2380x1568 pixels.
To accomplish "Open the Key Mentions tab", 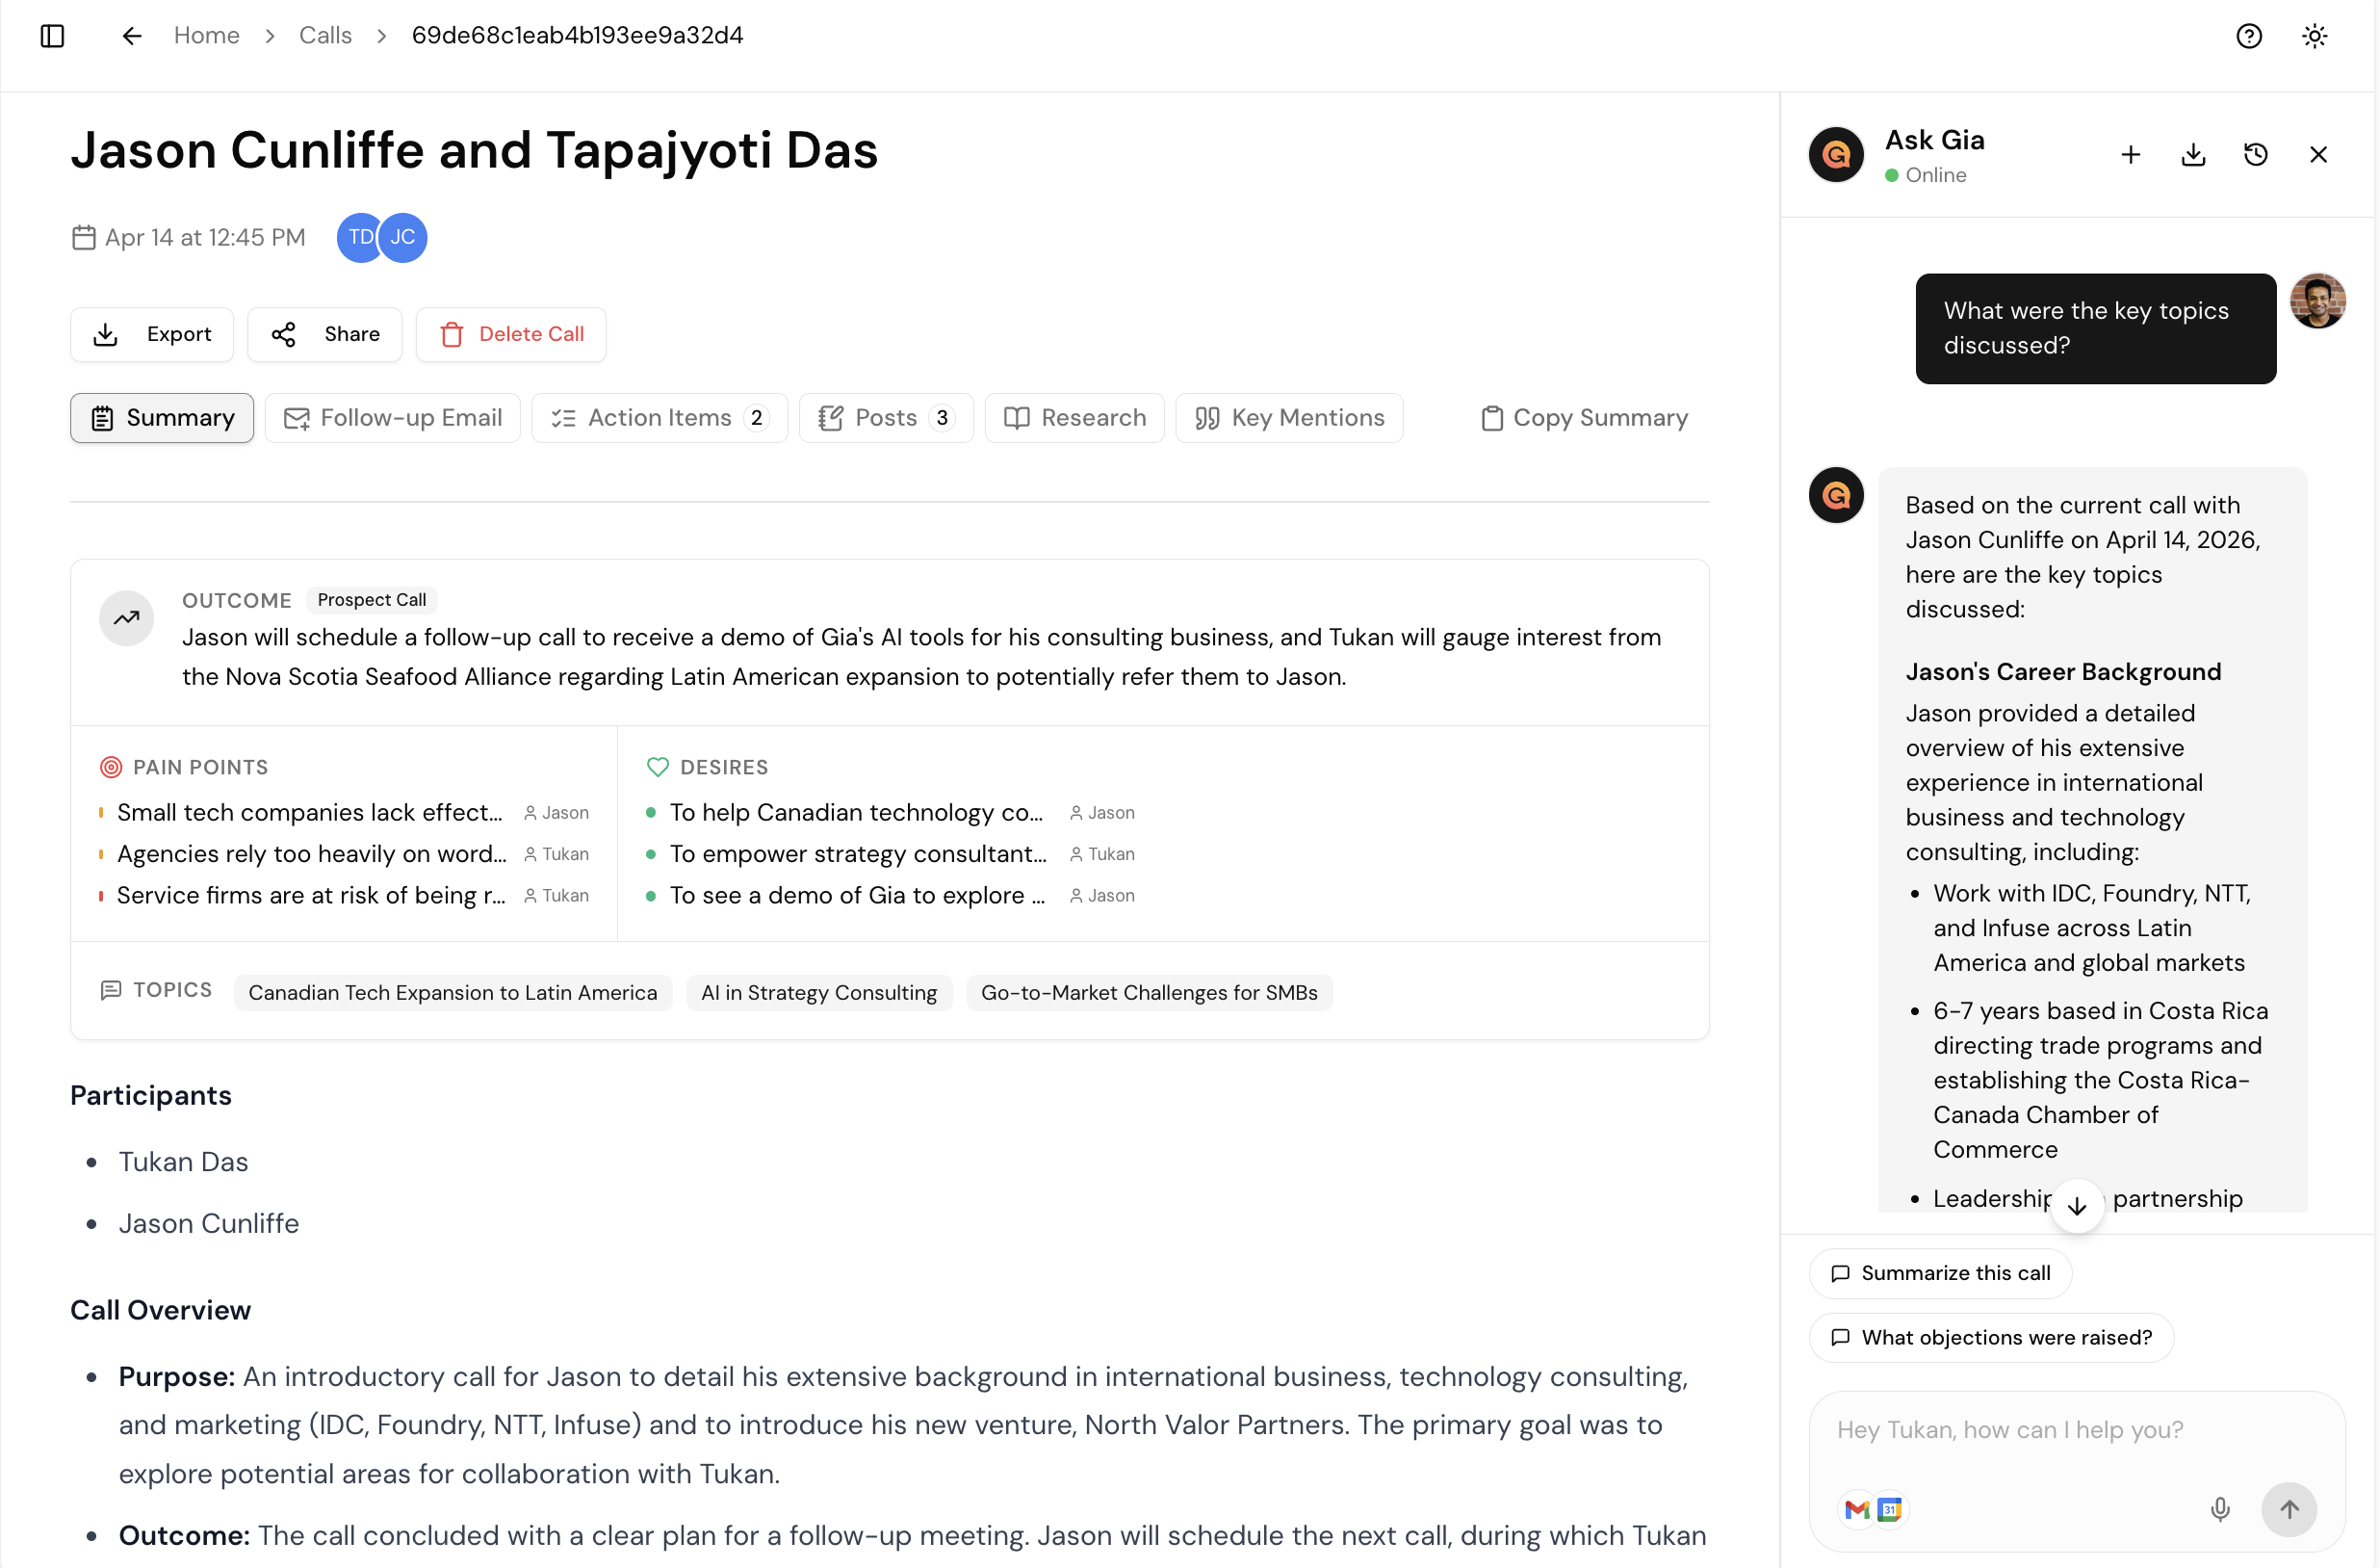I will coord(1289,417).
